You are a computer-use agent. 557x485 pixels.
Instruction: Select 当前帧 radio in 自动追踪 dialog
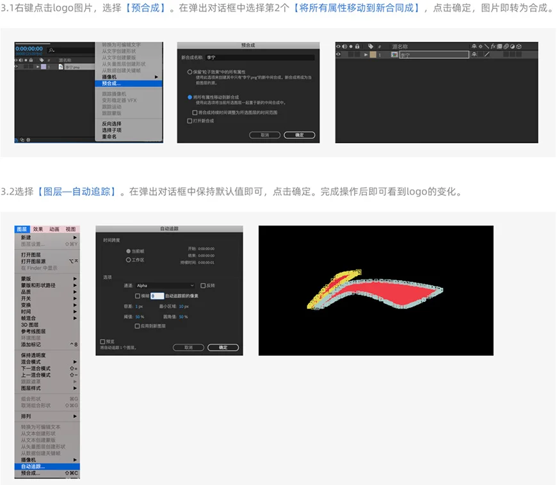(128, 251)
